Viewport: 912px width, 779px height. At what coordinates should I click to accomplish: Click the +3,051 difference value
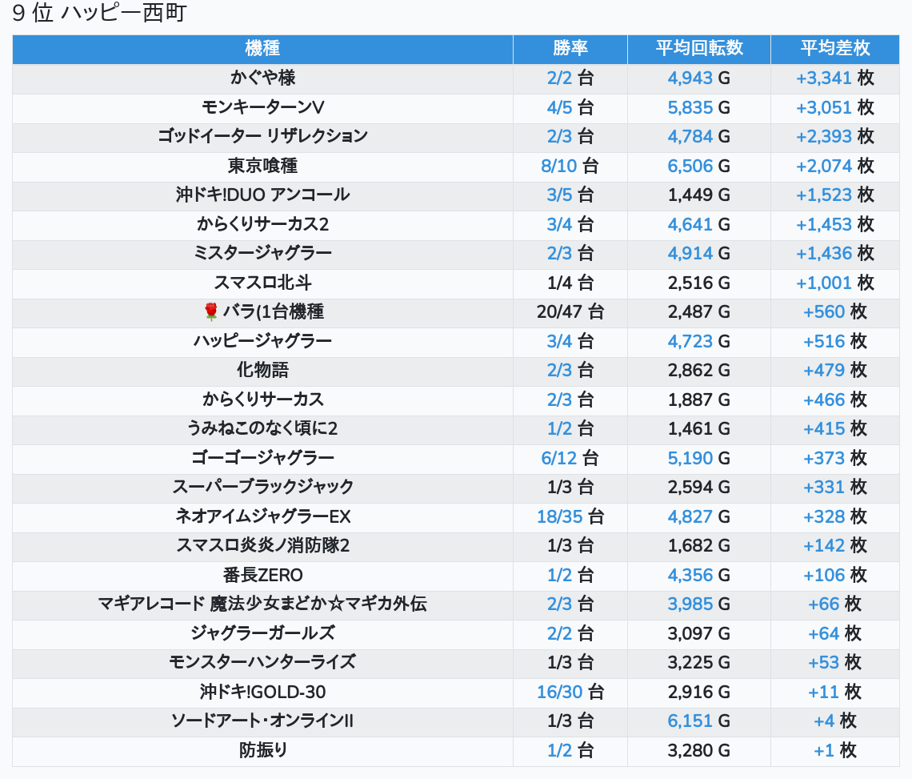click(x=823, y=107)
